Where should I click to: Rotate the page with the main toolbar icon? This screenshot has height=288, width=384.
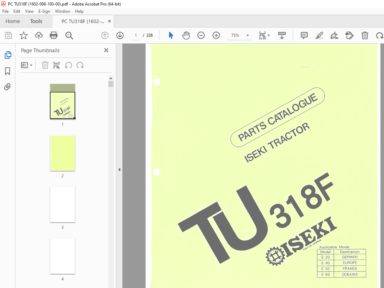pyautogui.click(x=380, y=35)
